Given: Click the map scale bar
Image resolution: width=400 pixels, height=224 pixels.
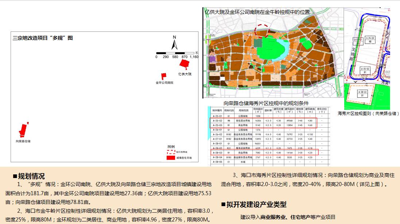Looking at the screenshot, I should pyautogui.click(x=176, y=53).
